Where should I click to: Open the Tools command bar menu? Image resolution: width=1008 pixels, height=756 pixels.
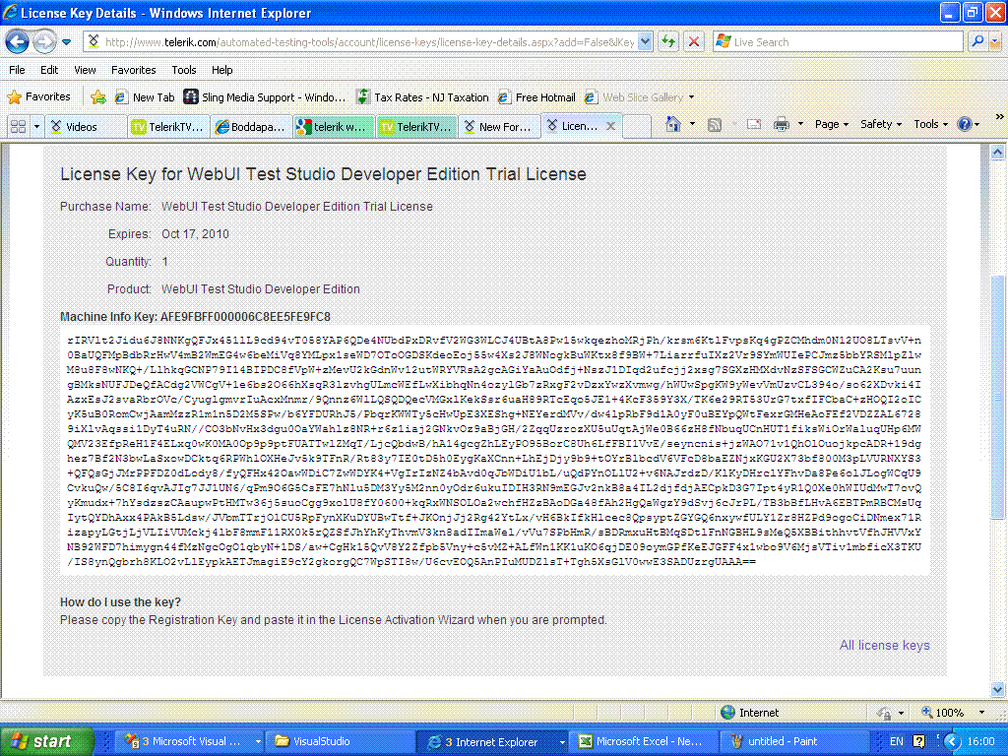coord(931,125)
